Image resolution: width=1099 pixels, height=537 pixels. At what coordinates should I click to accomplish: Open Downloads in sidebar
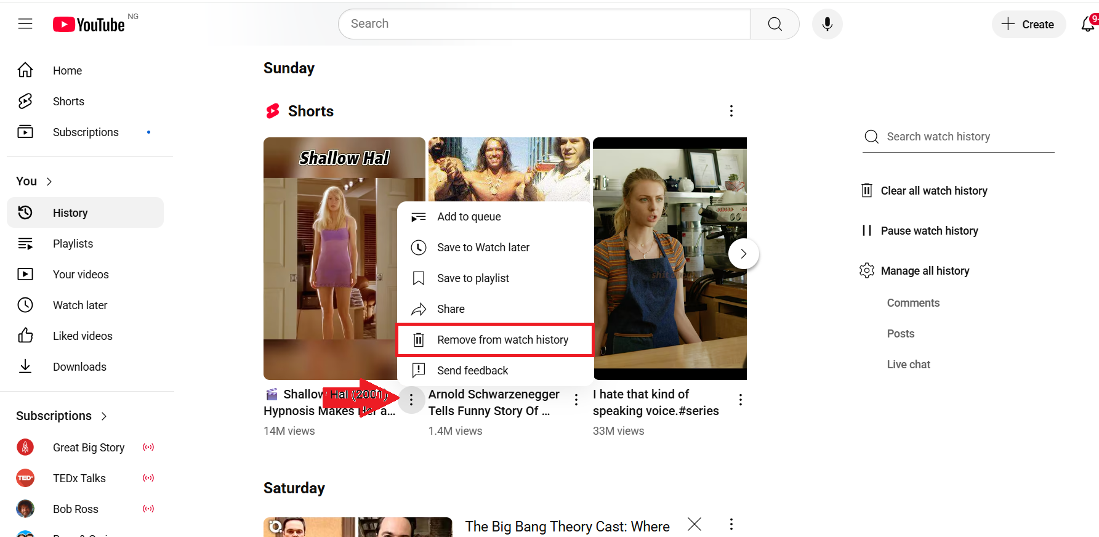tap(86, 366)
